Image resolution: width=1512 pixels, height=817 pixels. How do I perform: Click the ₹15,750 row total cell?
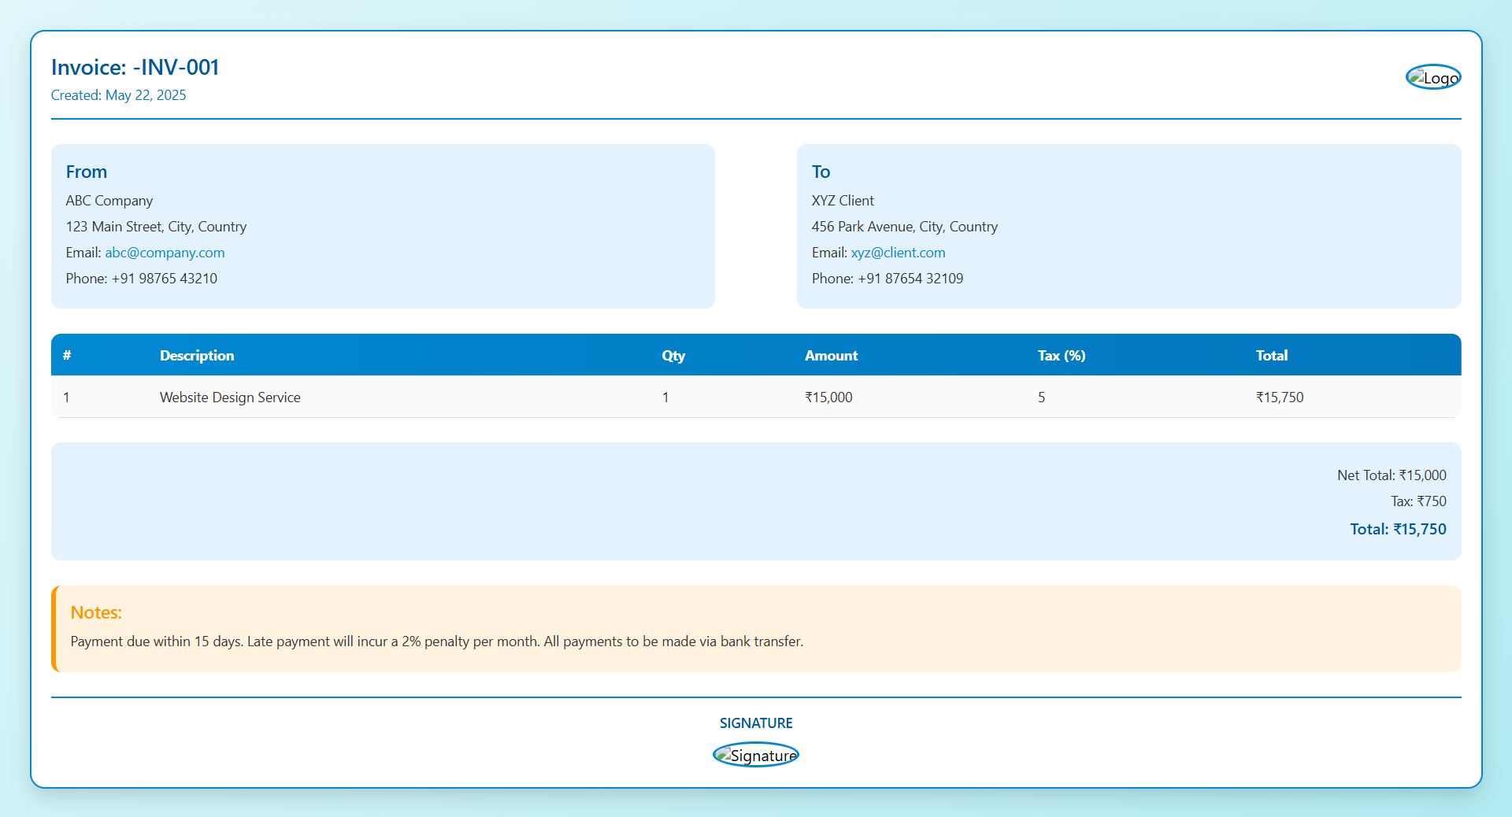pyautogui.click(x=1280, y=397)
